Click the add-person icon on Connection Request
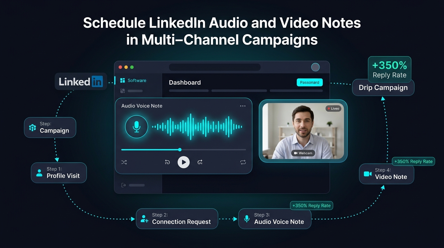The width and height of the screenshot is (444, 248). coord(145,219)
